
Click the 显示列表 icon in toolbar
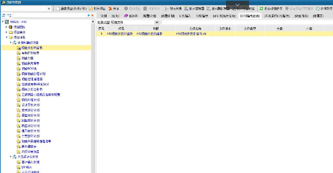(167, 9)
